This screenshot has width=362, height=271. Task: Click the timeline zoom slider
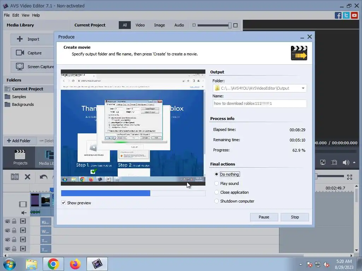[x=330, y=177]
